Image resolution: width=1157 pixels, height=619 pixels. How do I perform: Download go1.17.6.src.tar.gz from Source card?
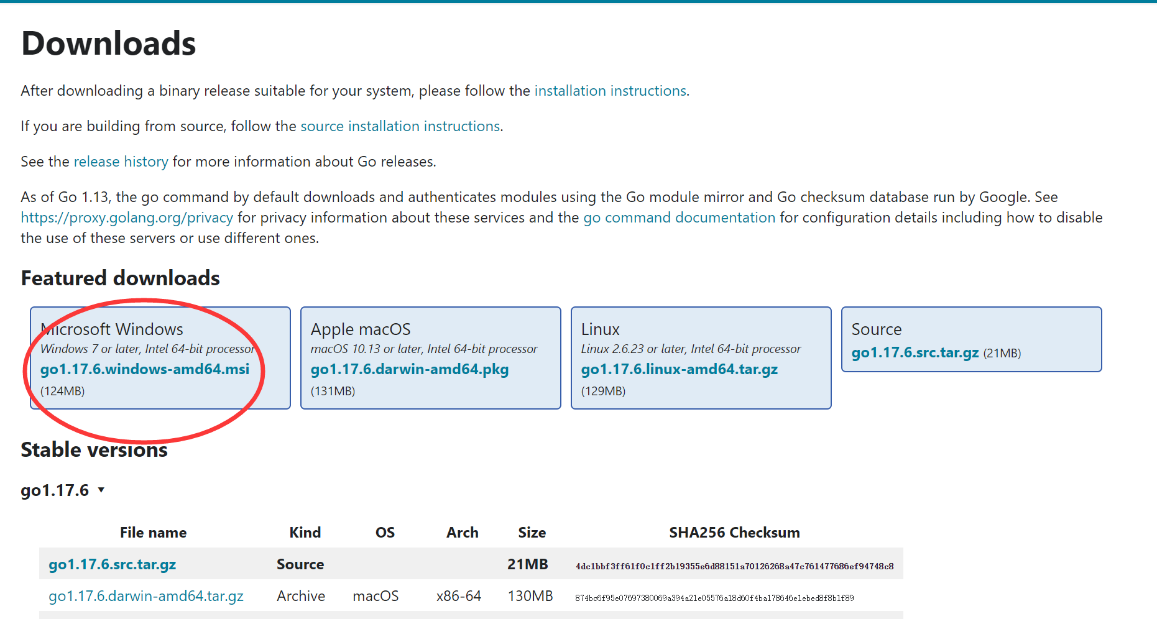(x=915, y=352)
